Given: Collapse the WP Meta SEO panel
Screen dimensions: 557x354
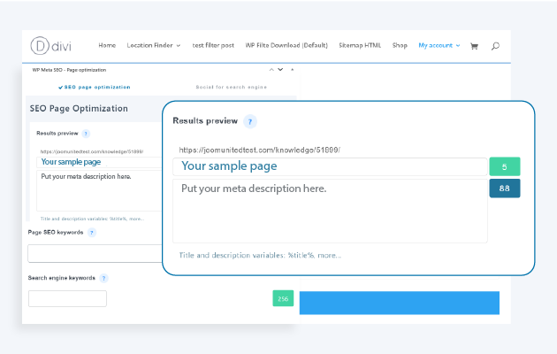Looking at the screenshot, I should click(x=292, y=68).
